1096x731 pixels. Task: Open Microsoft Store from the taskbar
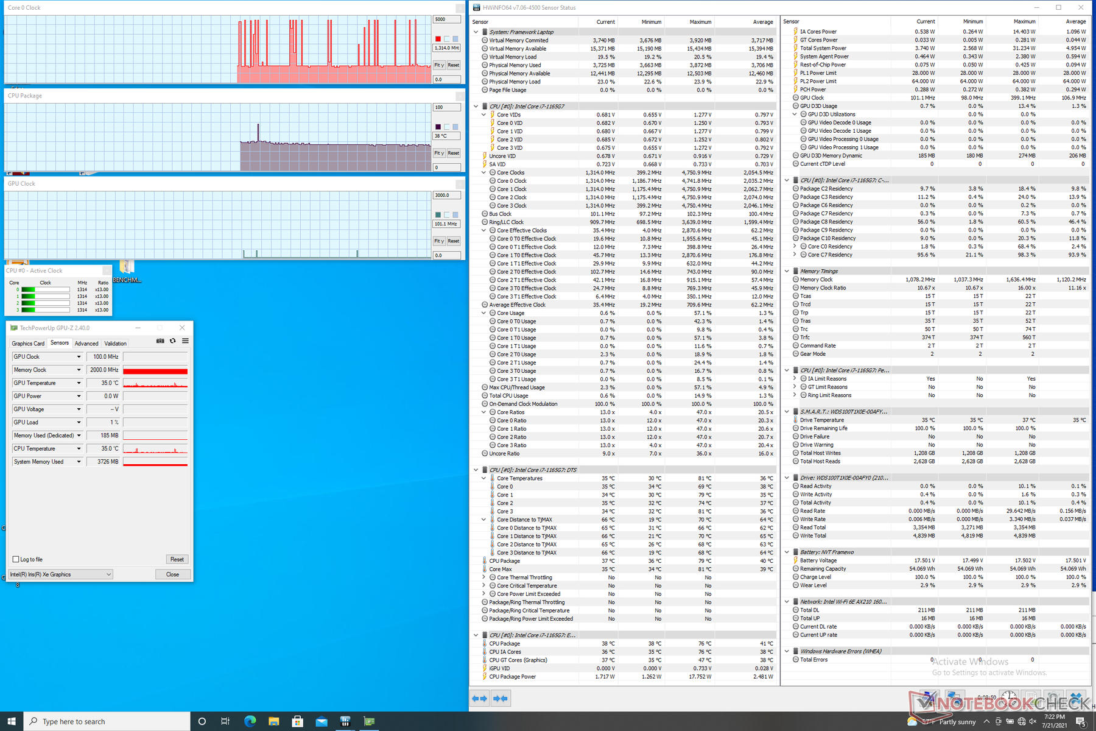point(297,721)
